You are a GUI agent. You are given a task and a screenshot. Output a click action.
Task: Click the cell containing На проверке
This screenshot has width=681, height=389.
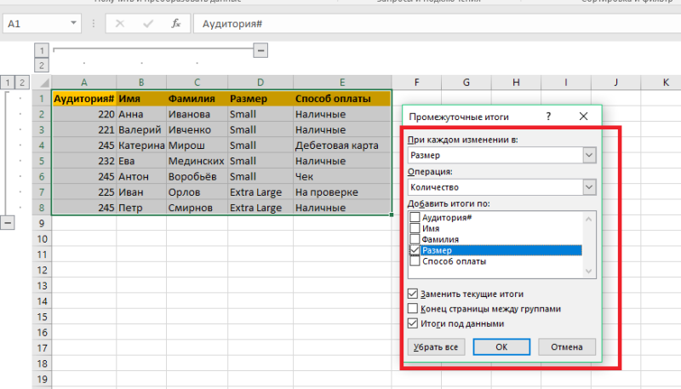coord(342,192)
